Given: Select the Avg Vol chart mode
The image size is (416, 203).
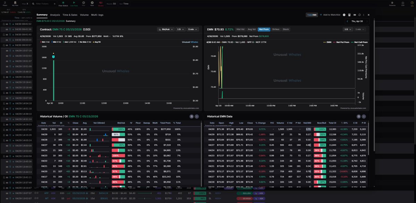Looking at the screenshot, I should [252, 29].
